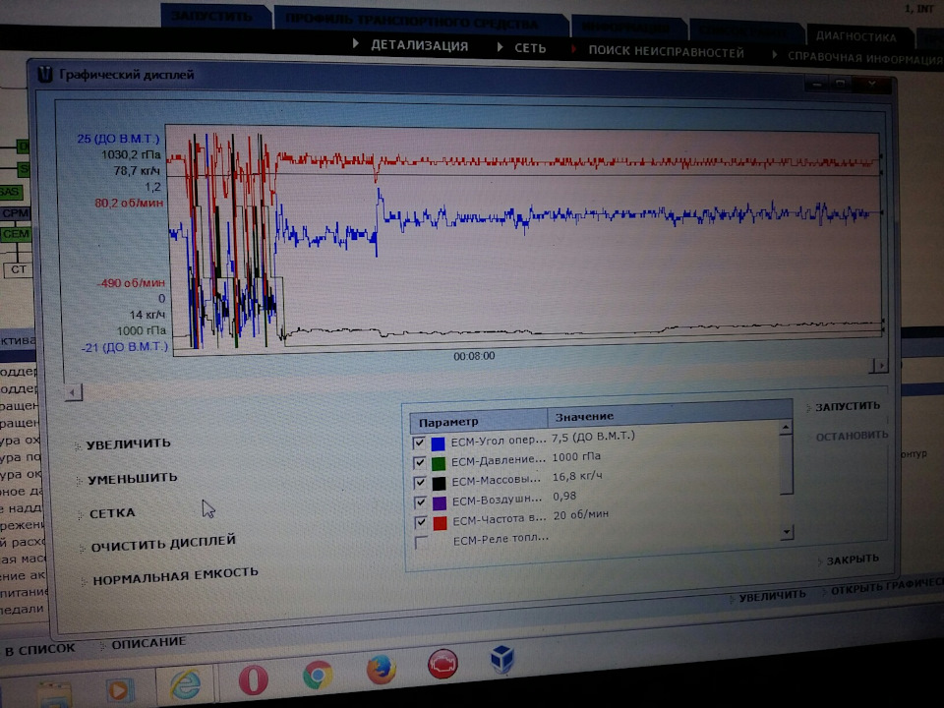
Task: Click УМЕНЬШИТЬ to zoom out graph
Action: 133,479
